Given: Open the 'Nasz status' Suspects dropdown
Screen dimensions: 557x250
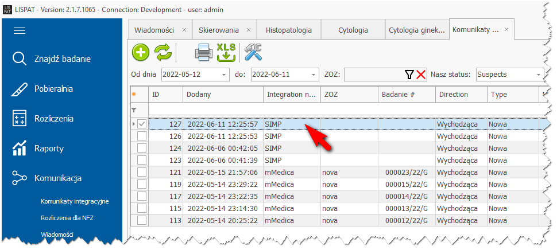Looking at the screenshot, I should pos(539,75).
